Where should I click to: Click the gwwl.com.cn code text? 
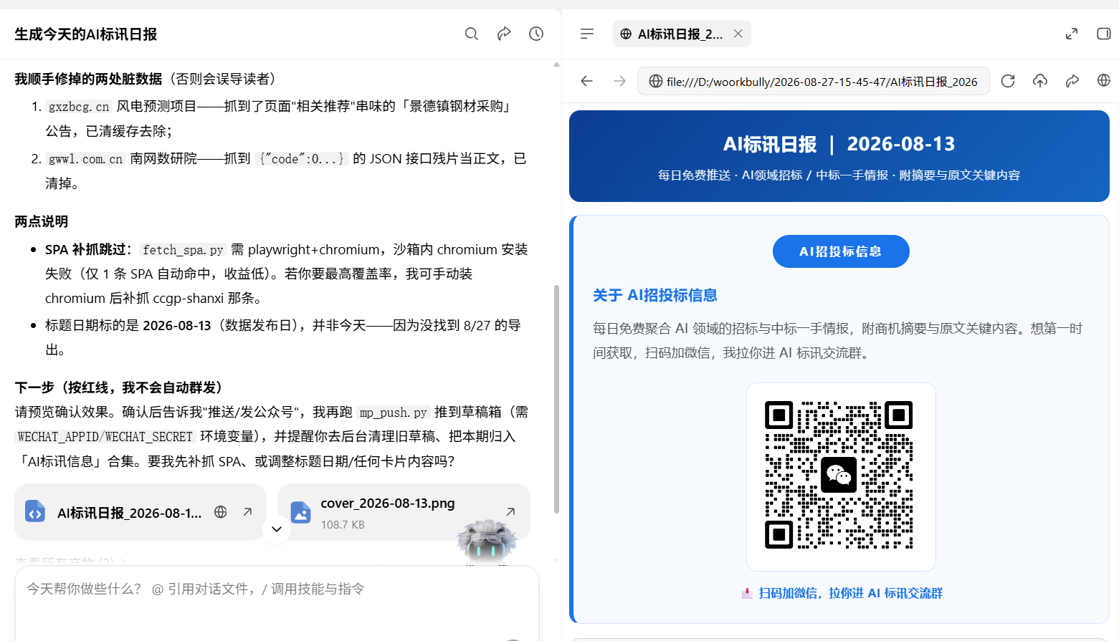coord(85,159)
